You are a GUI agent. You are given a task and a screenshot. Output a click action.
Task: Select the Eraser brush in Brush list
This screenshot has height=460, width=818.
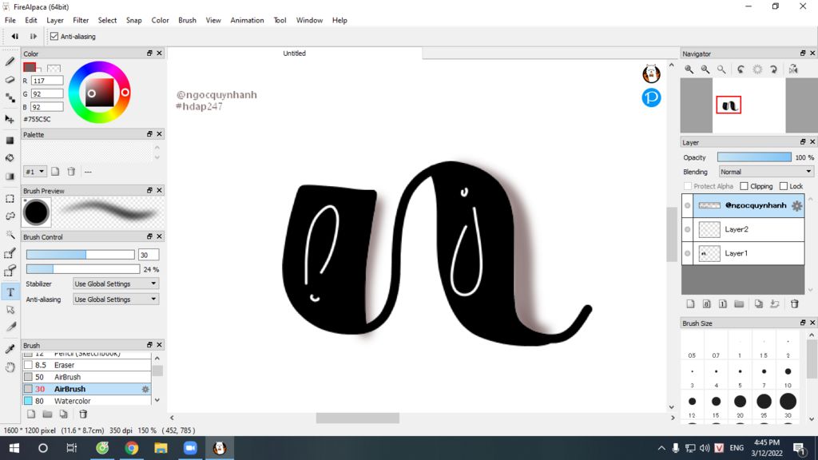87,365
